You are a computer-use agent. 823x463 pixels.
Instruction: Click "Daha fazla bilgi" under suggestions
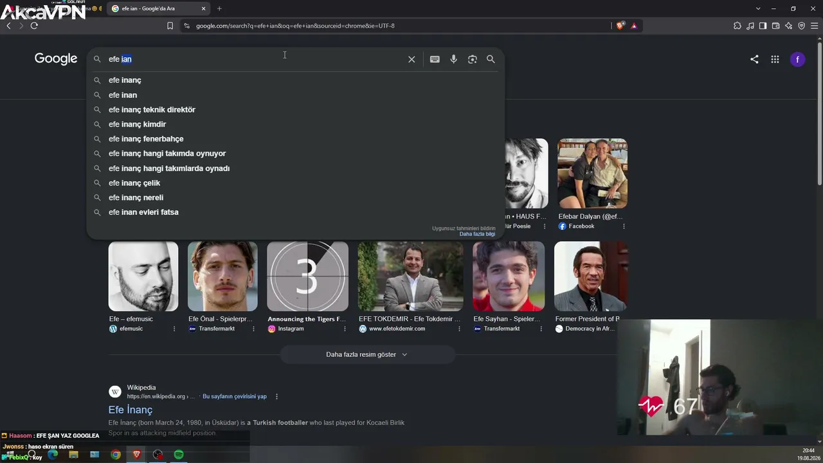click(x=477, y=234)
